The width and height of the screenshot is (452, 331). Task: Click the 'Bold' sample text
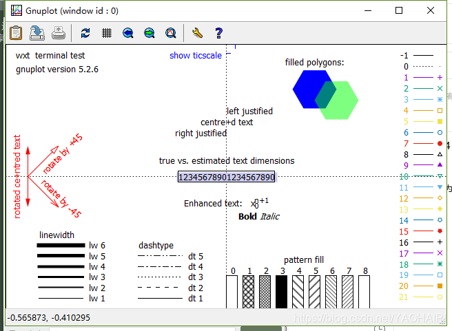(247, 217)
